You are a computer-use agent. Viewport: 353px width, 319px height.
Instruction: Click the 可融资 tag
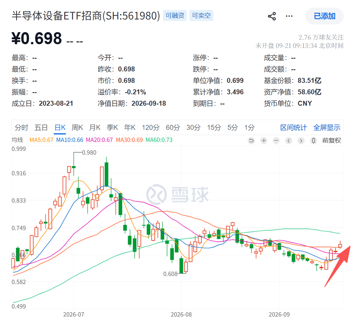[175, 15]
